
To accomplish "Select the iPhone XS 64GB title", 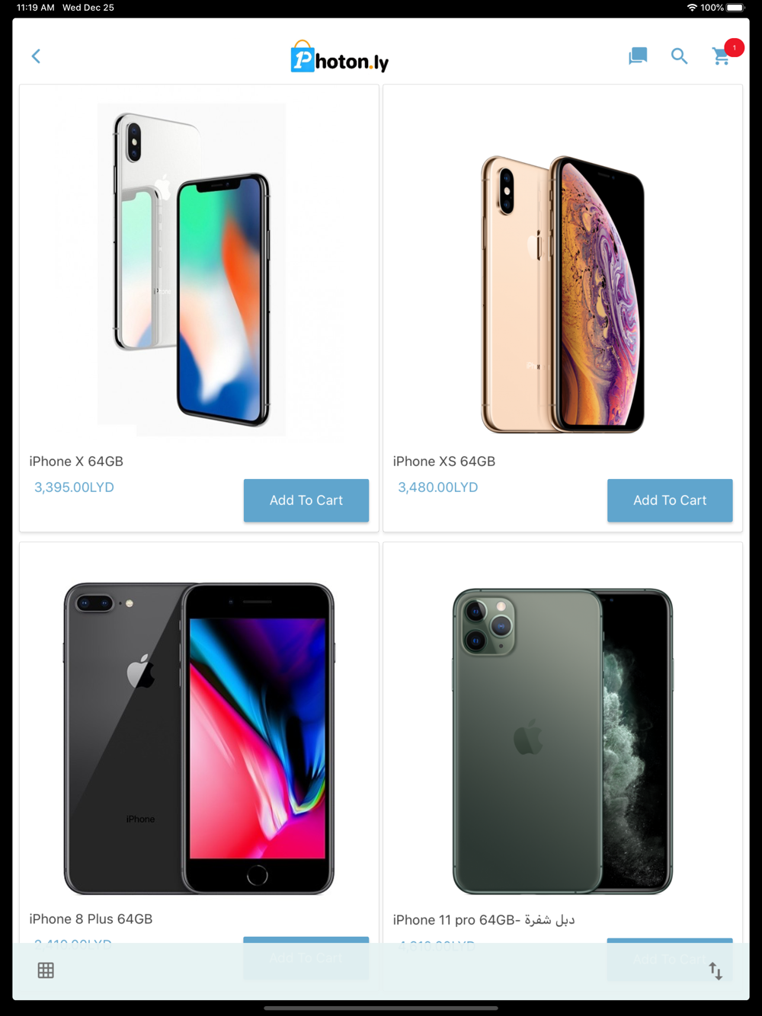I will click(x=444, y=462).
